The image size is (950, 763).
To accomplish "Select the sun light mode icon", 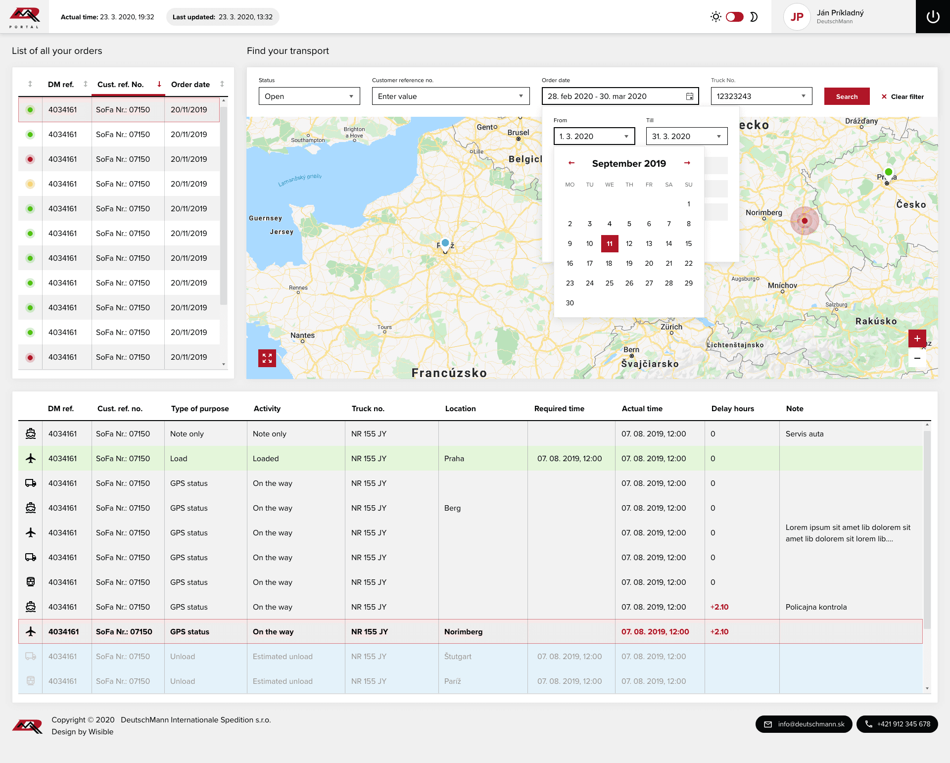I will pyautogui.click(x=715, y=17).
